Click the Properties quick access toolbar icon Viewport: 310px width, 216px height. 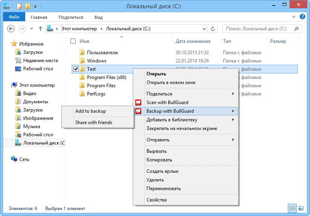click(x=19, y=6)
